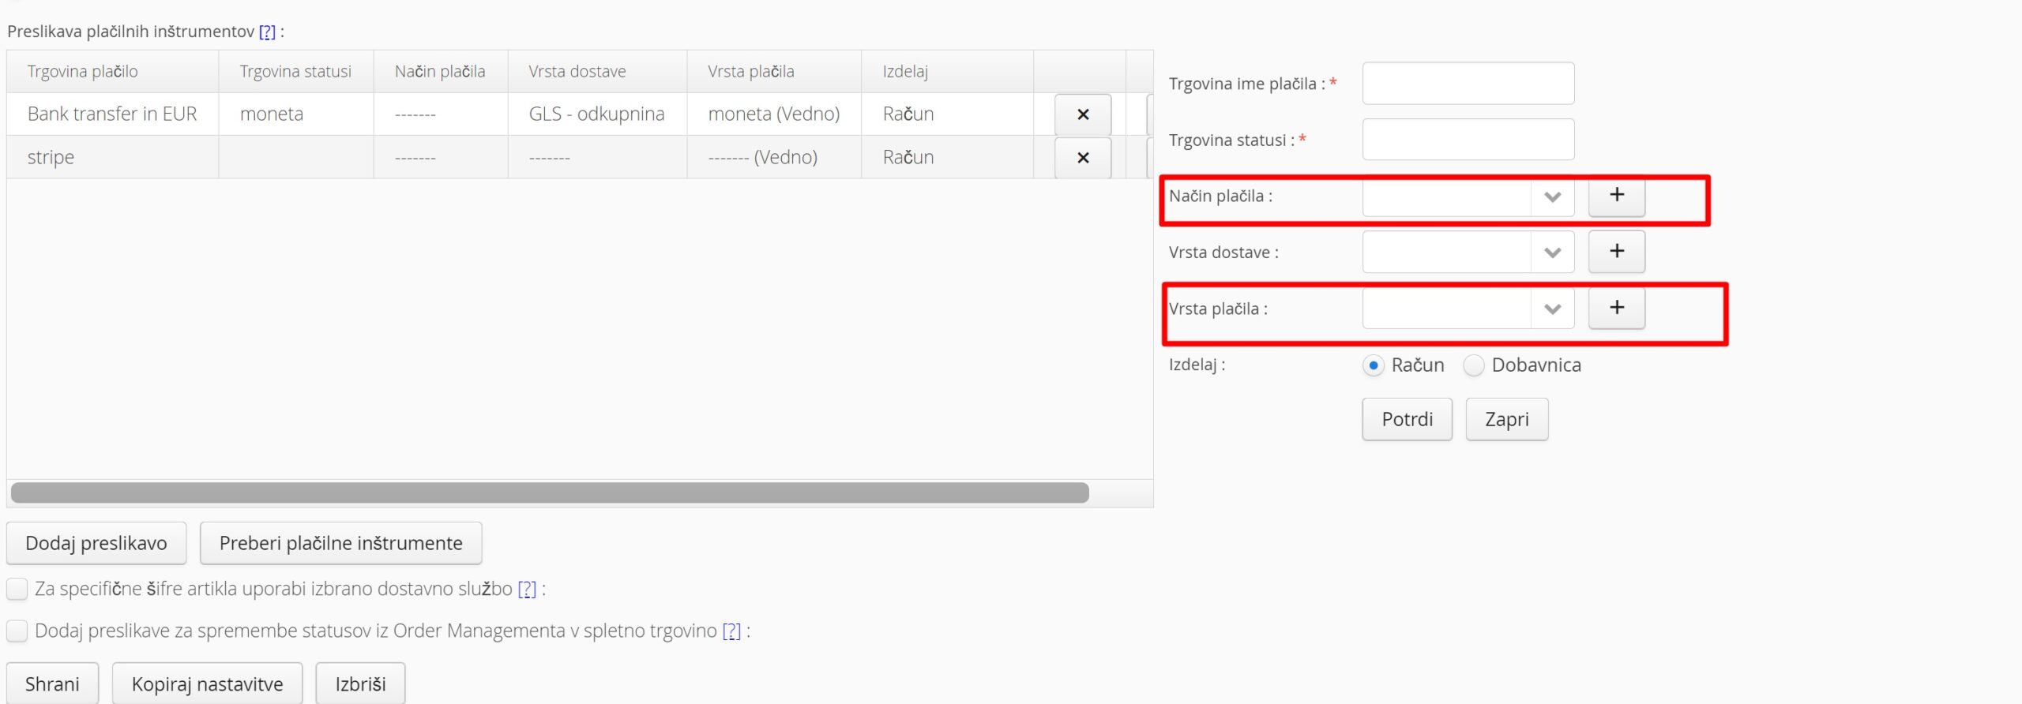Screen dimensions: 2022x704
Task: Focus the Trgovina ime plačila input field
Action: 1468,84
